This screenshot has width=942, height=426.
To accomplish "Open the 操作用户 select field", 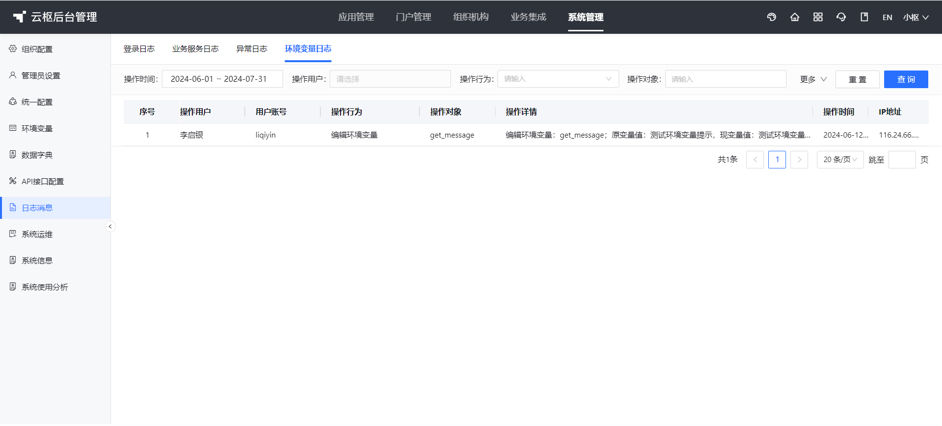I will pyautogui.click(x=390, y=79).
